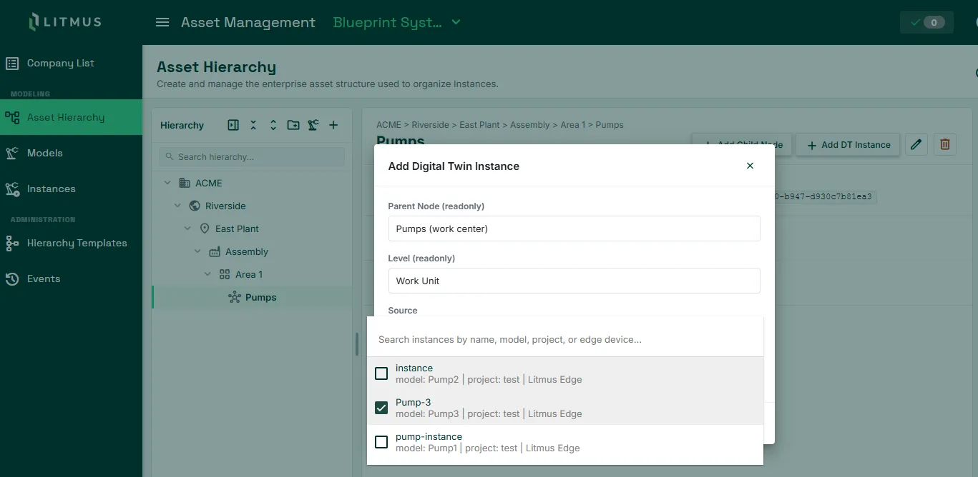The height and width of the screenshot is (477, 978).
Task: Open Hierarchy Templates in sidebar
Action: pyautogui.click(x=72, y=243)
